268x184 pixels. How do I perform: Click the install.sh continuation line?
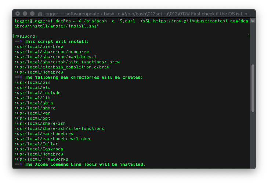coord(57,26)
